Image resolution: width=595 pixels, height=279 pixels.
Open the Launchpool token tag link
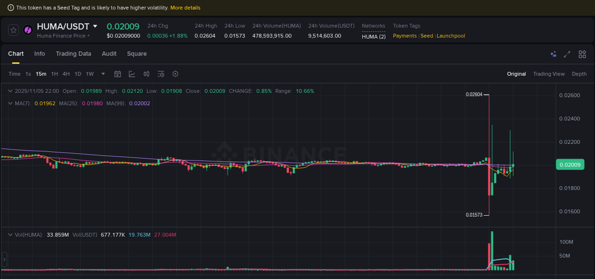(450, 36)
